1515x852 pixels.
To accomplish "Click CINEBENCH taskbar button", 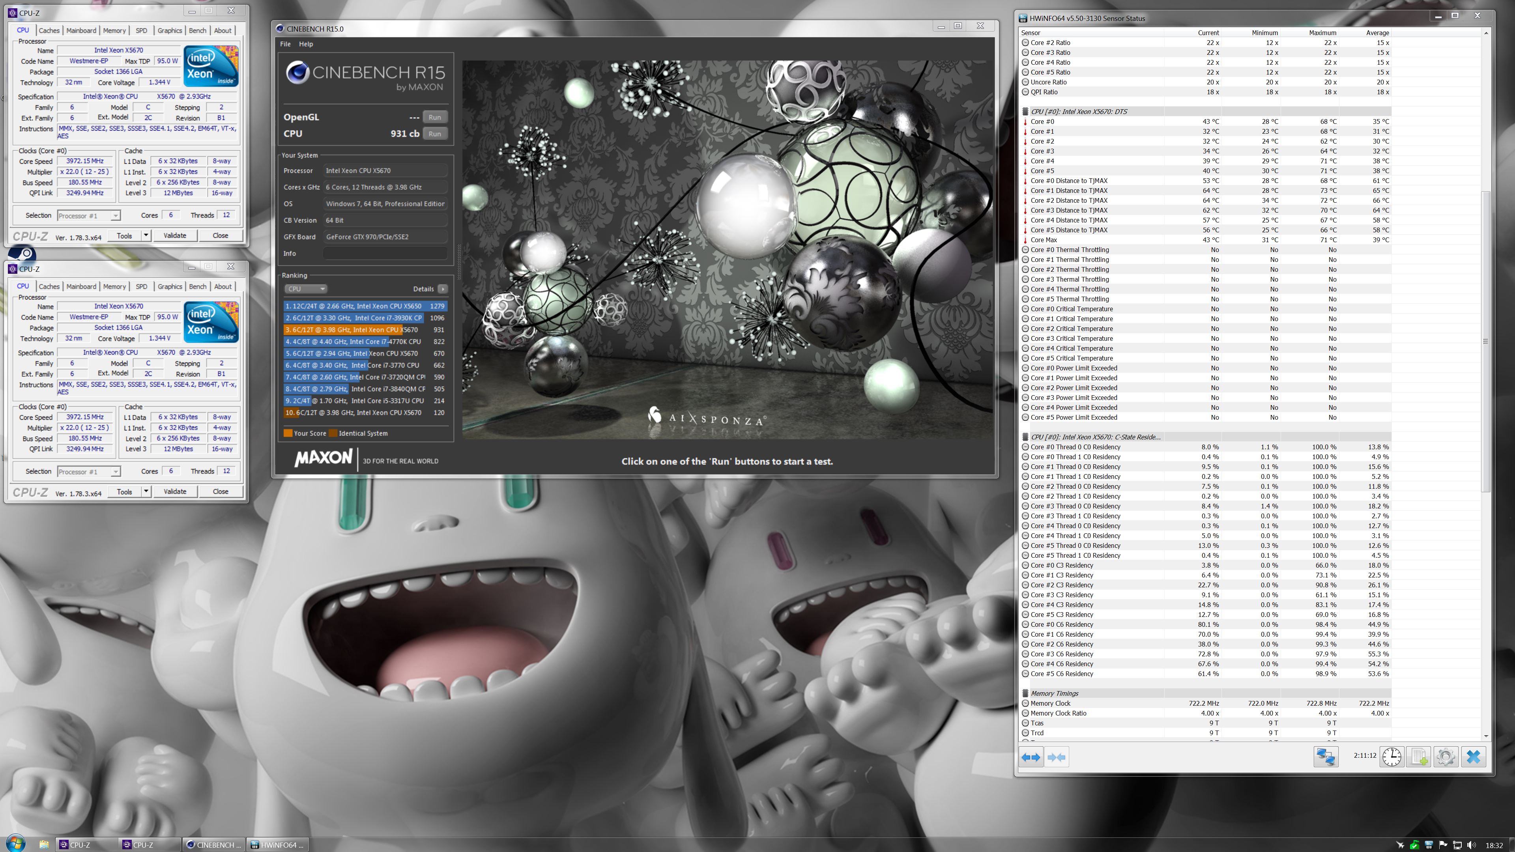I will click(x=213, y=845).
